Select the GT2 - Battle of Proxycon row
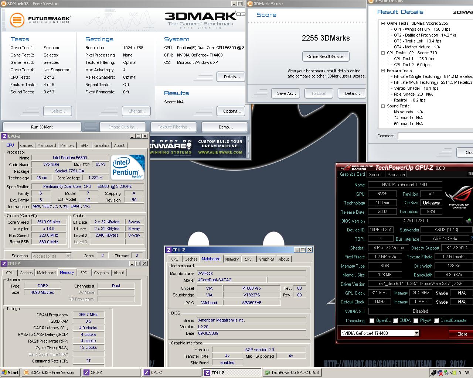Screen dimensions: 473x378 [425, 35]
